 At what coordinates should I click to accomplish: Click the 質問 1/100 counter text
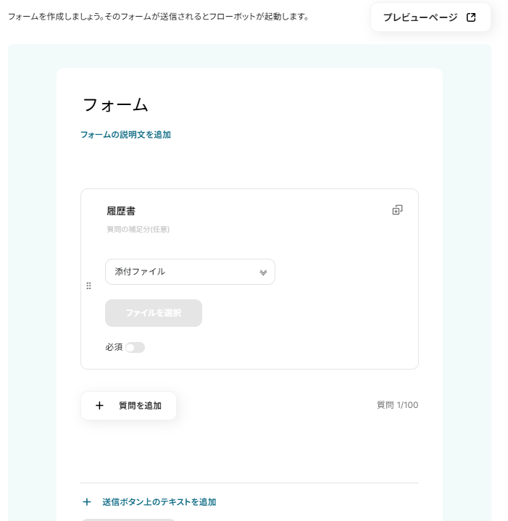pyautogui.click(x=397, y=405)
